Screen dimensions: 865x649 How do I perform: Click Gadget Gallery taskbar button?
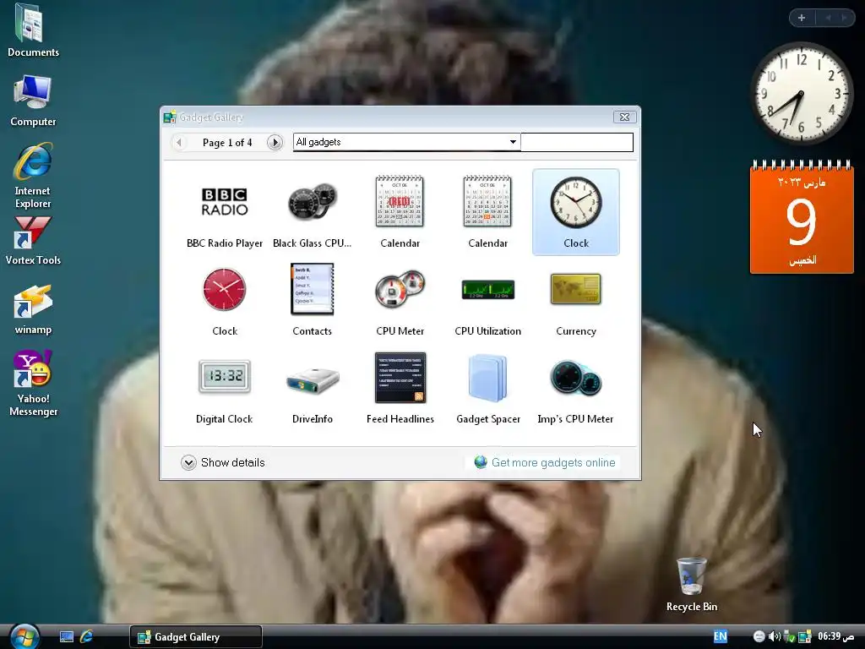pyautogui.click(x=196, y=637)
